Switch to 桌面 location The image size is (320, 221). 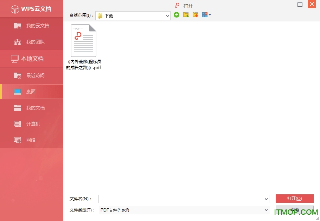(32, 92)
